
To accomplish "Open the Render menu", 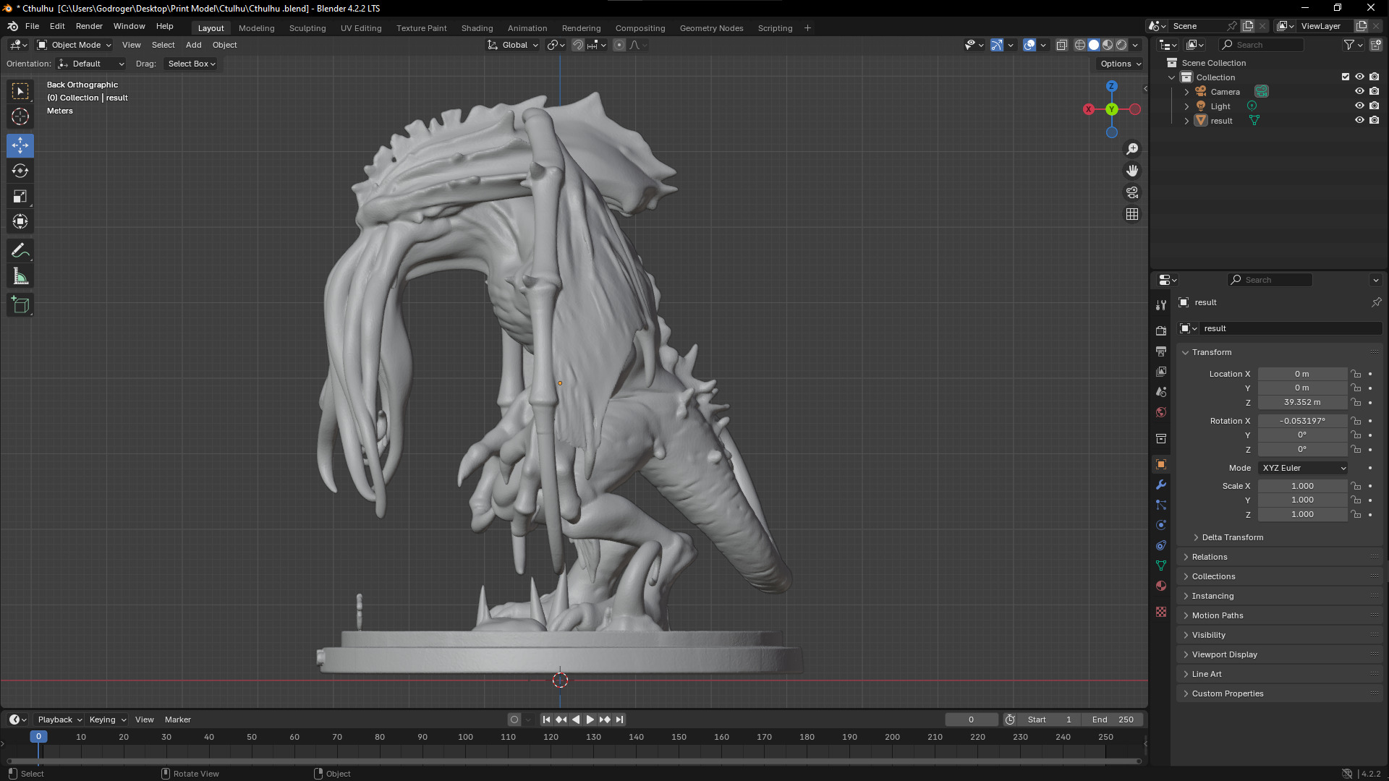I will pos(89,26).
